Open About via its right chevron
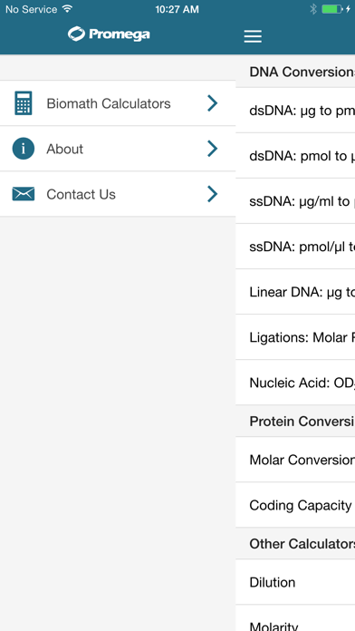This screenshot has height=631, width=355. coord(213,149)
